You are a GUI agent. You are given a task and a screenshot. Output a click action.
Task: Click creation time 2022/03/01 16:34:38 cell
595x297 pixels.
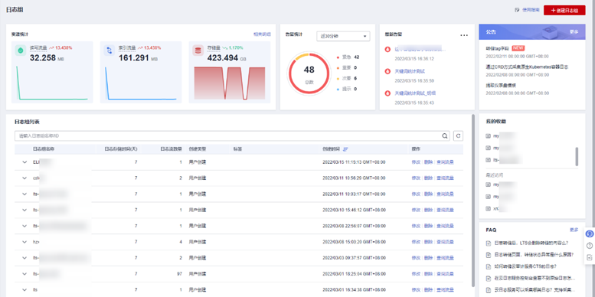354,290
